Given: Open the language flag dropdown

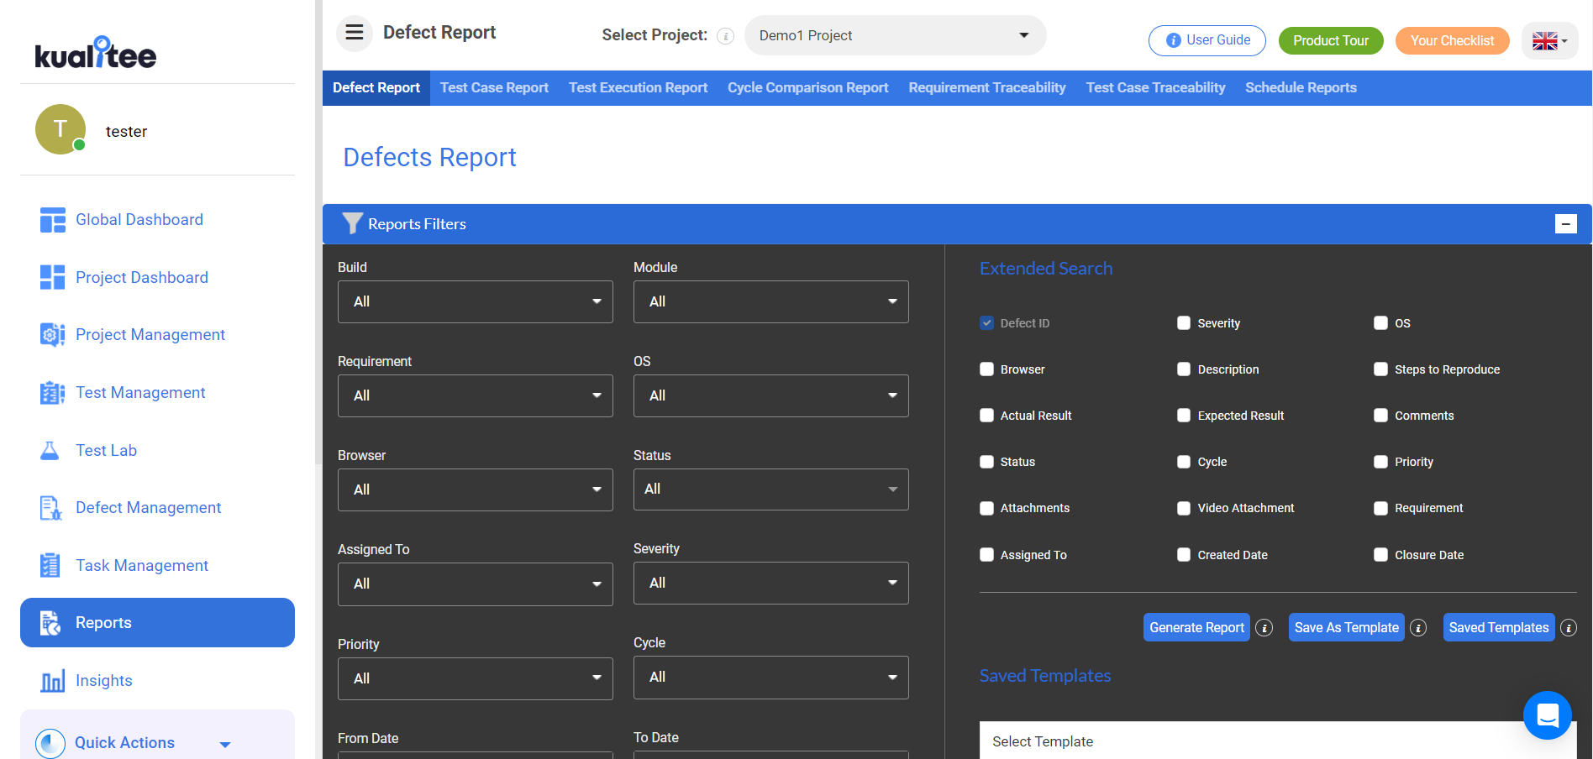Looking at the screenshot, I should 1549,40.
